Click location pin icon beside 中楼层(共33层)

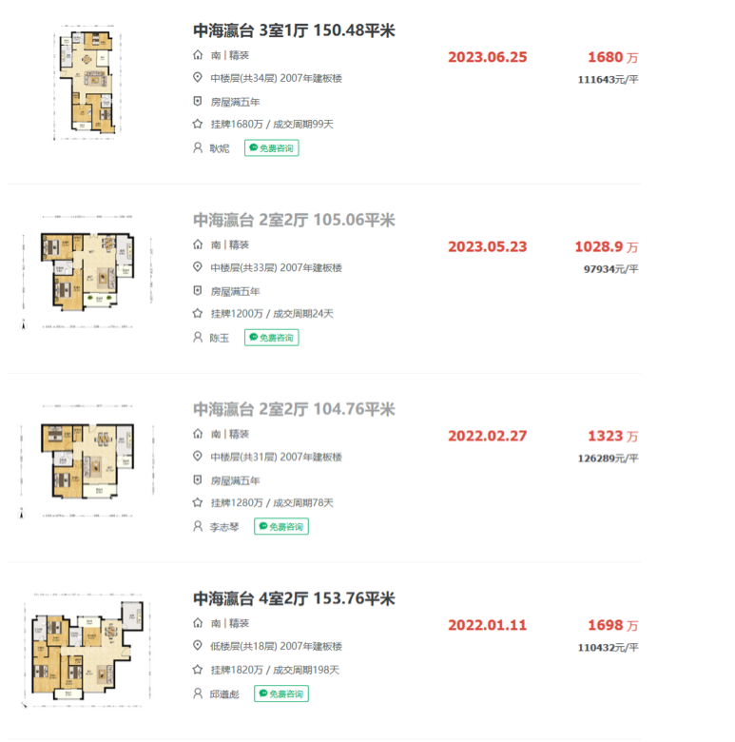point(198,267)
